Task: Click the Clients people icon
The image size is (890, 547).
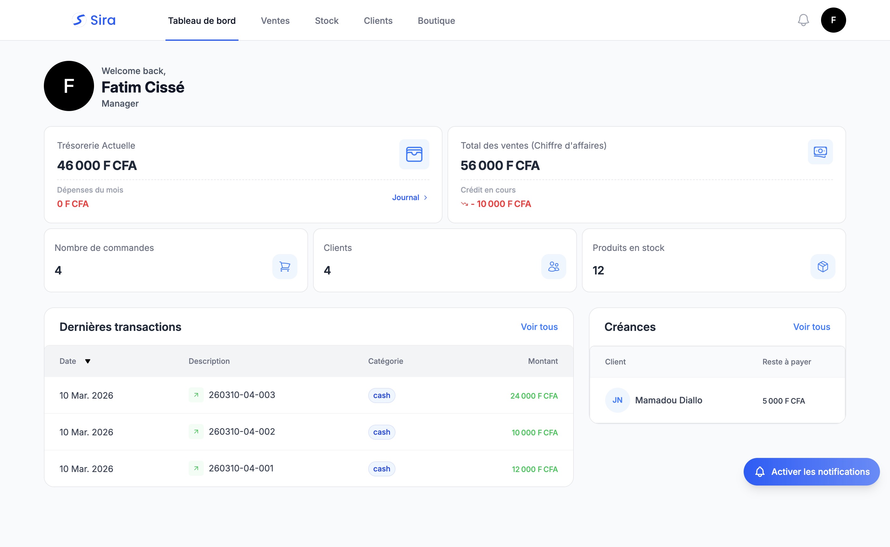Action: click(x=553, y=267)
